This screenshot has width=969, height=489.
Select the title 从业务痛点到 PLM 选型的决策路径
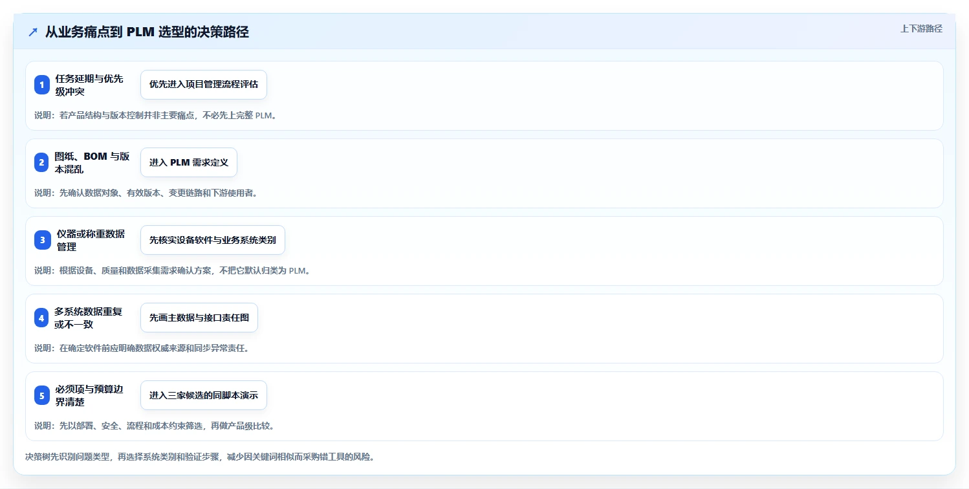point(147,32)
